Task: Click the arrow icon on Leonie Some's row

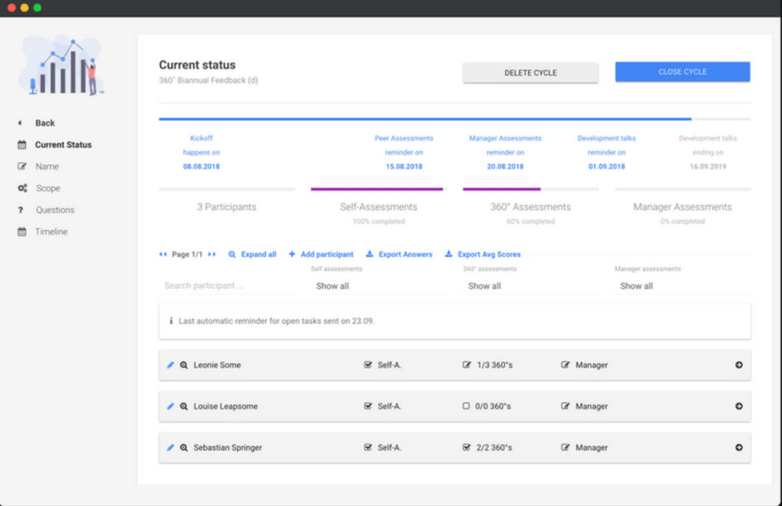Action: [739, 365]
